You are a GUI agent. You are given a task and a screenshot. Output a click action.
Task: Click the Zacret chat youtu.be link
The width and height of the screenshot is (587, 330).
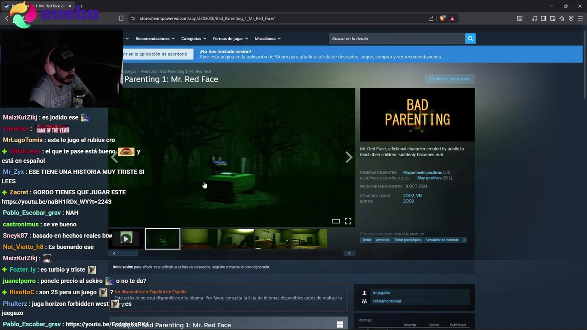[x=56, y=202]
